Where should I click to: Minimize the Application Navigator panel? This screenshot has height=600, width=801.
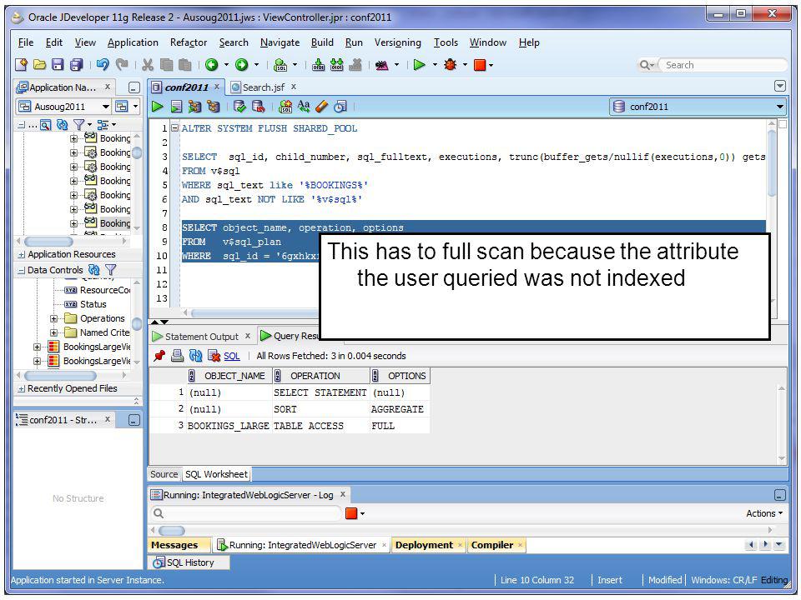pyautogui.click(x=133, y=87)
